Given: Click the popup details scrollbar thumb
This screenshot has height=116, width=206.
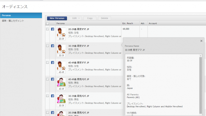Looking at the screenshot, I should [x=201, y=85].
